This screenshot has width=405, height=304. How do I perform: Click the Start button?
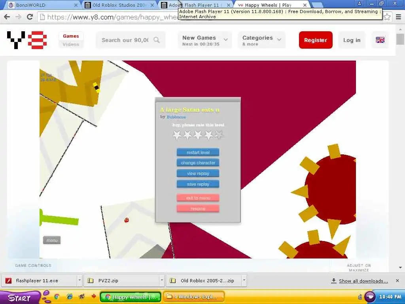(19, 298)
